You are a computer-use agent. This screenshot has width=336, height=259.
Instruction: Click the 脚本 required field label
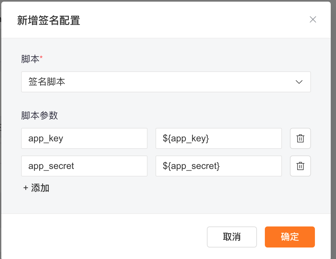[30, 59]
